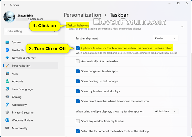This screenshot has width=192, height=137.
Task: Click the Privacy shield icon
Action: pos(7,112)
